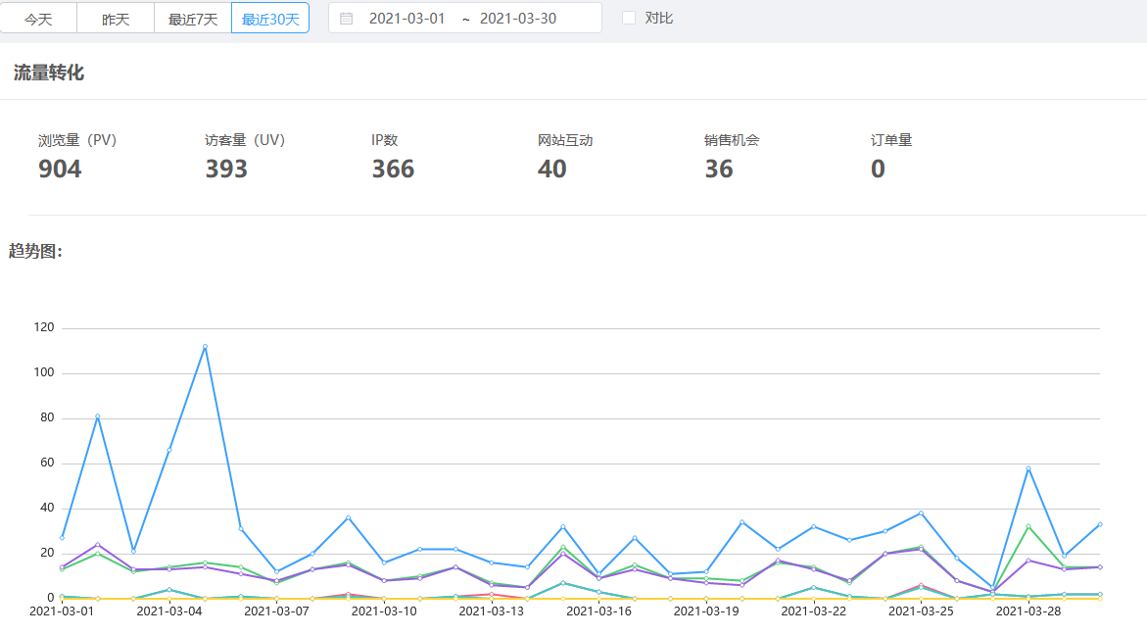Click the calendar icon in date picker
This screenshot has width=1147, height=635.
click(346, 18)
